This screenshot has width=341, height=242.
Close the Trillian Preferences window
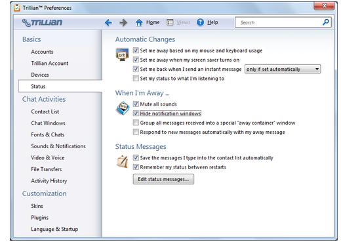324,6
